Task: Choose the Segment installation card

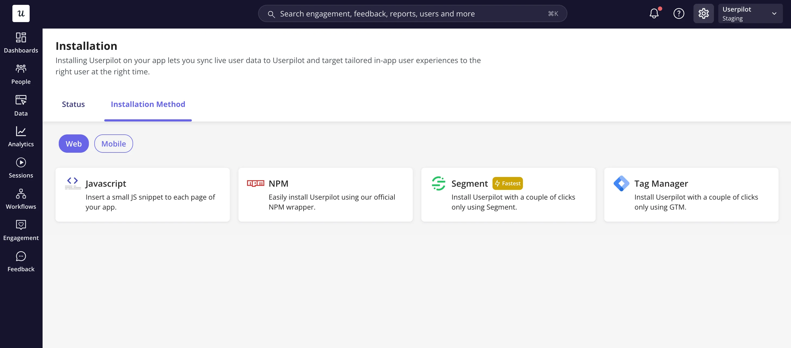Action: 508,195
